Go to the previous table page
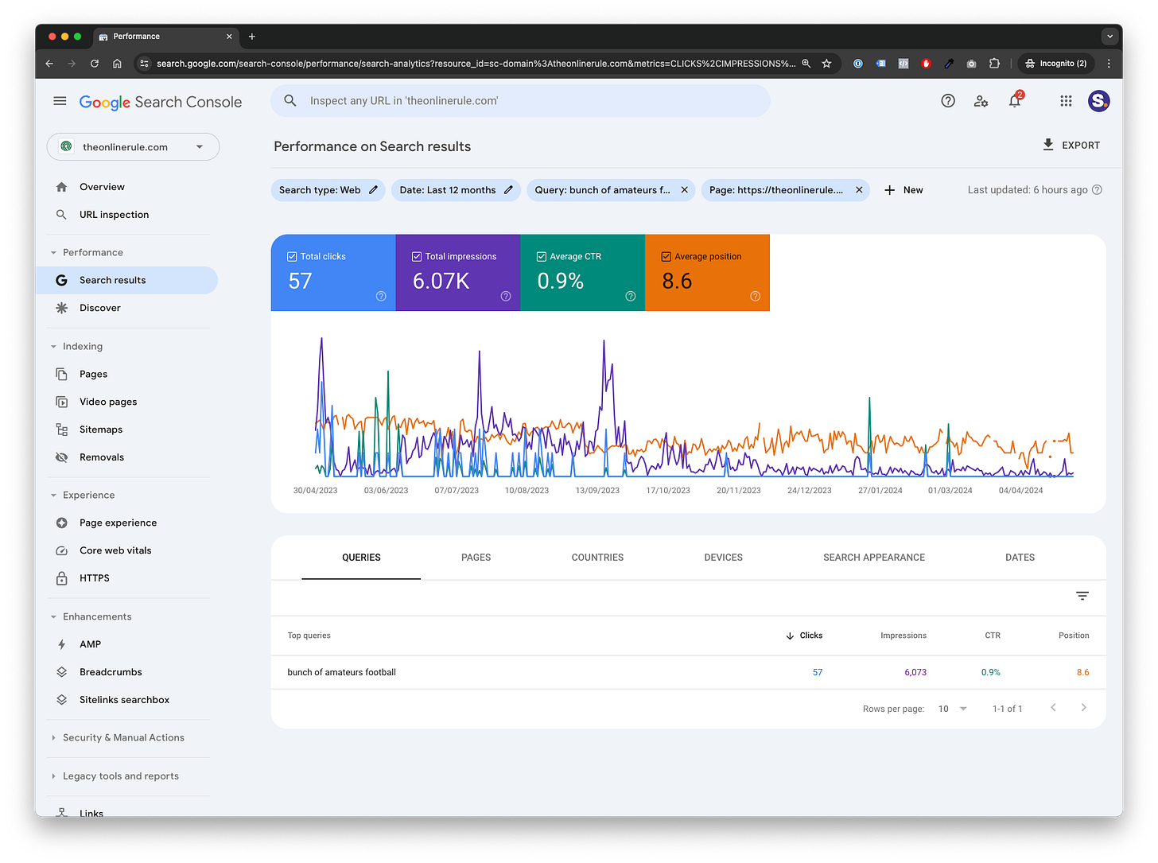 coord(1053,708)
